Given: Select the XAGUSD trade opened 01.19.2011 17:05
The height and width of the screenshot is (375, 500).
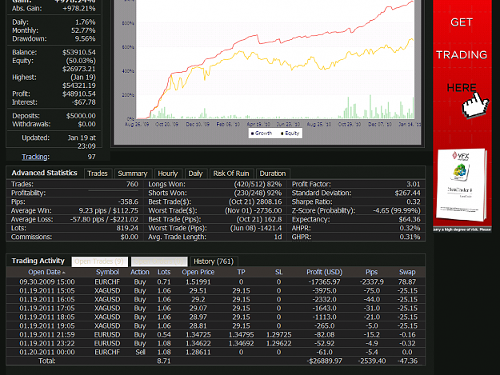Looking at the screenshot, I should click(x=215, y=309).
